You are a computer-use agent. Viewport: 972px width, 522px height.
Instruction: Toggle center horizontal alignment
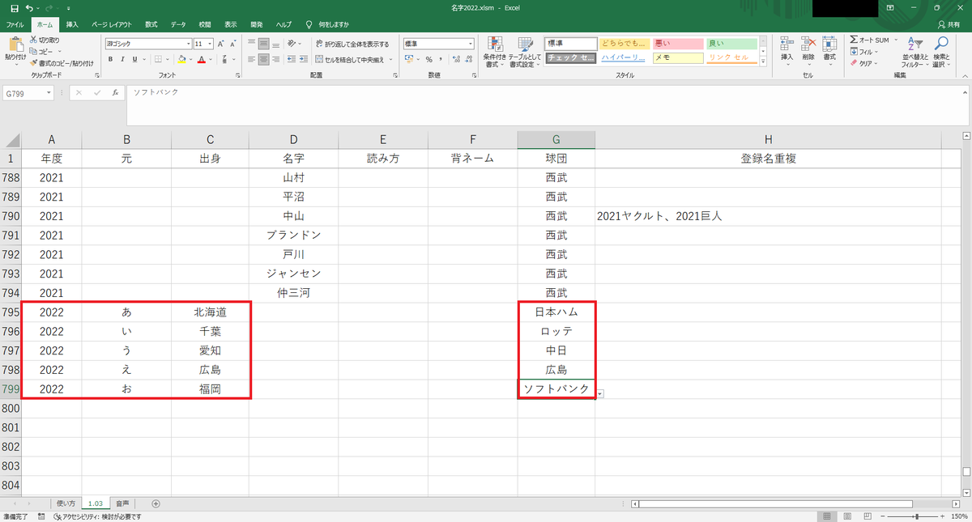(265, 59)
